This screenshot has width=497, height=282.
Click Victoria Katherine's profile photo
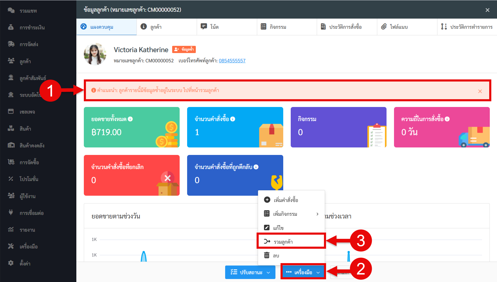[95, 54]
